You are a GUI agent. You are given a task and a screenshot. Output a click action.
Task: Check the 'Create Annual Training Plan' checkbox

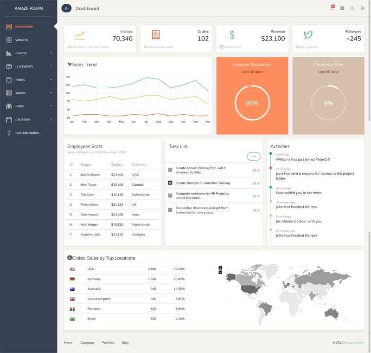[x=170, y=170]
